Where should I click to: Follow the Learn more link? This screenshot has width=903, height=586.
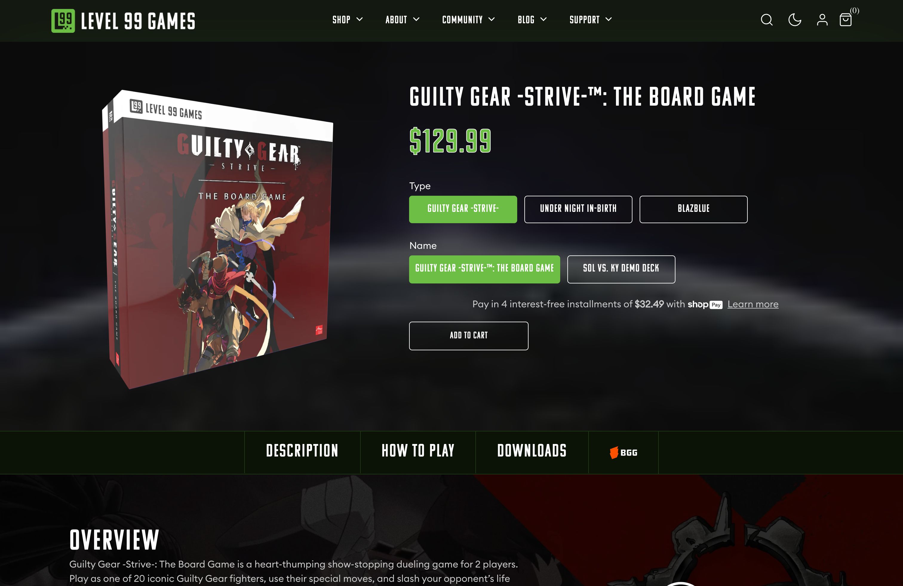pos(753,304)
